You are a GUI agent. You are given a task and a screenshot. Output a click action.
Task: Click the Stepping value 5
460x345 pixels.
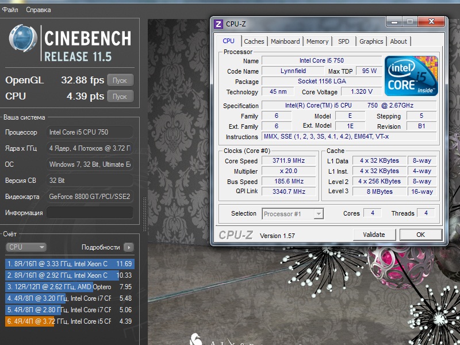pyautogui.click(x=421, y=116)
